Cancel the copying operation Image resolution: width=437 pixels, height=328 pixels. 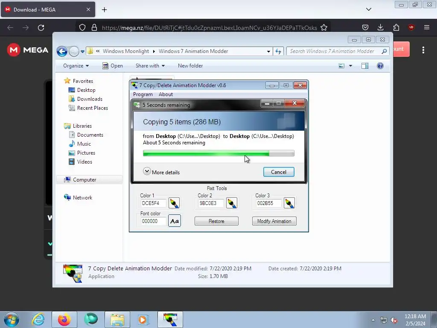click(279, 172)
